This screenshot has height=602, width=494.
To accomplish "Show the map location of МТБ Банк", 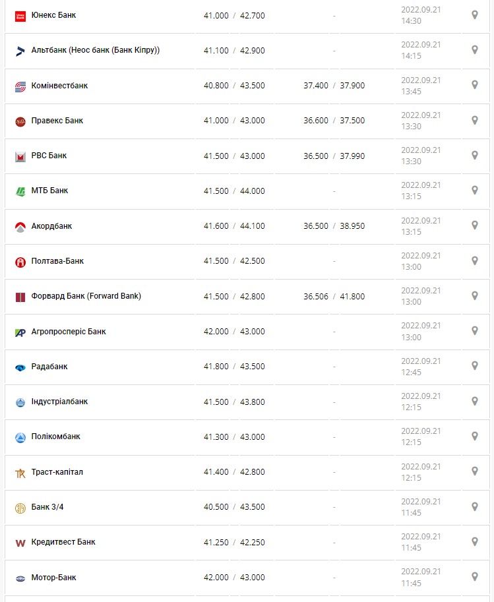I will coord(474,191).
